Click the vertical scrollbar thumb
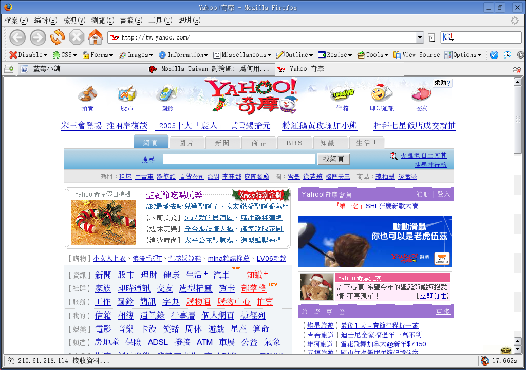The width and height of the screenshot is (526, 370). coord(517,120)
